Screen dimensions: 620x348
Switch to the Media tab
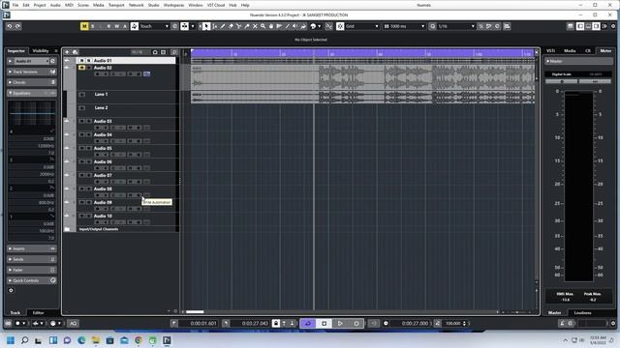(x=570, y=51)
